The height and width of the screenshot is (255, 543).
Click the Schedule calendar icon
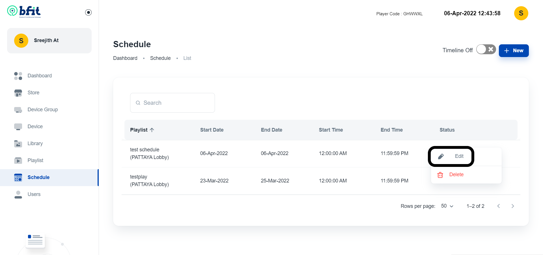click(x=18, y=177)
